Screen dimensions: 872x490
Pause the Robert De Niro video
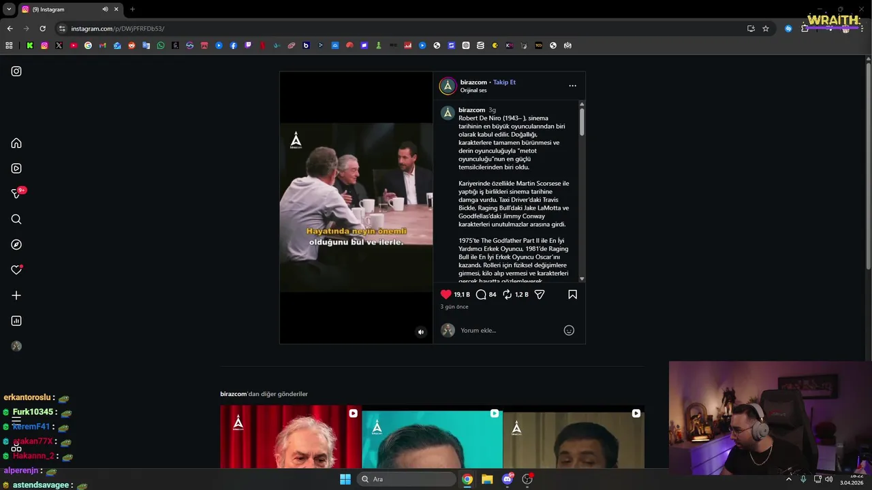point(356,208)
